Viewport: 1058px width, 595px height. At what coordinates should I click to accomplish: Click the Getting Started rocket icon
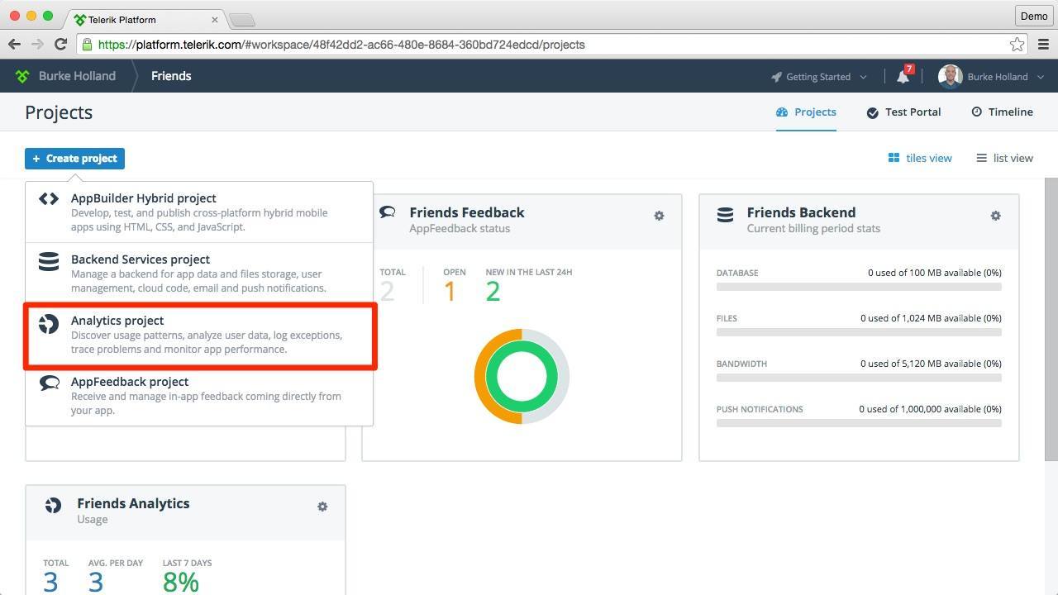coord(776,77)
